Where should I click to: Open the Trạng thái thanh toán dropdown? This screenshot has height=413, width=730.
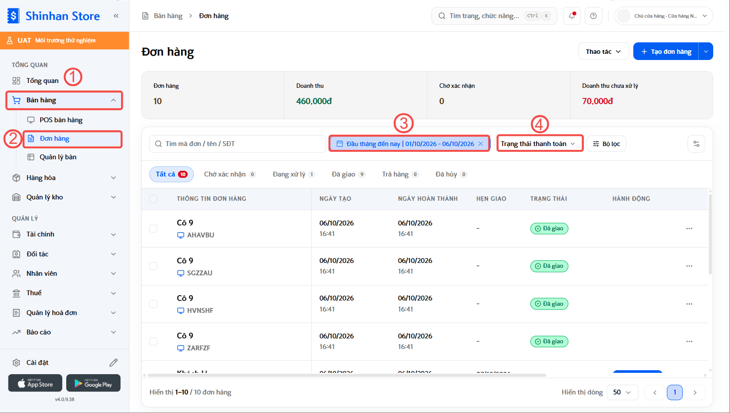pyautogui.click(x=540, y=144)
